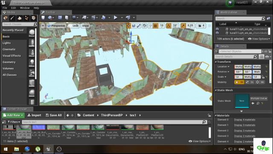Open the Filters dropdown in Content Browser
Viewport: 273px width, 154px height.
[14, 122]
